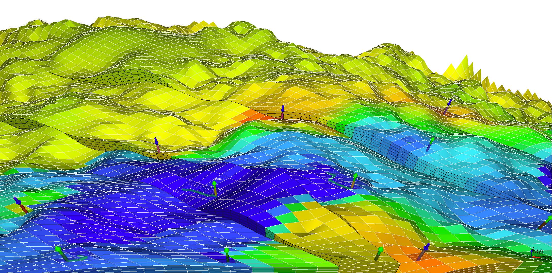Click the PROD-6 text label
Image resolution: width=552 pixels, height=273 pixels.
point(59,245)
